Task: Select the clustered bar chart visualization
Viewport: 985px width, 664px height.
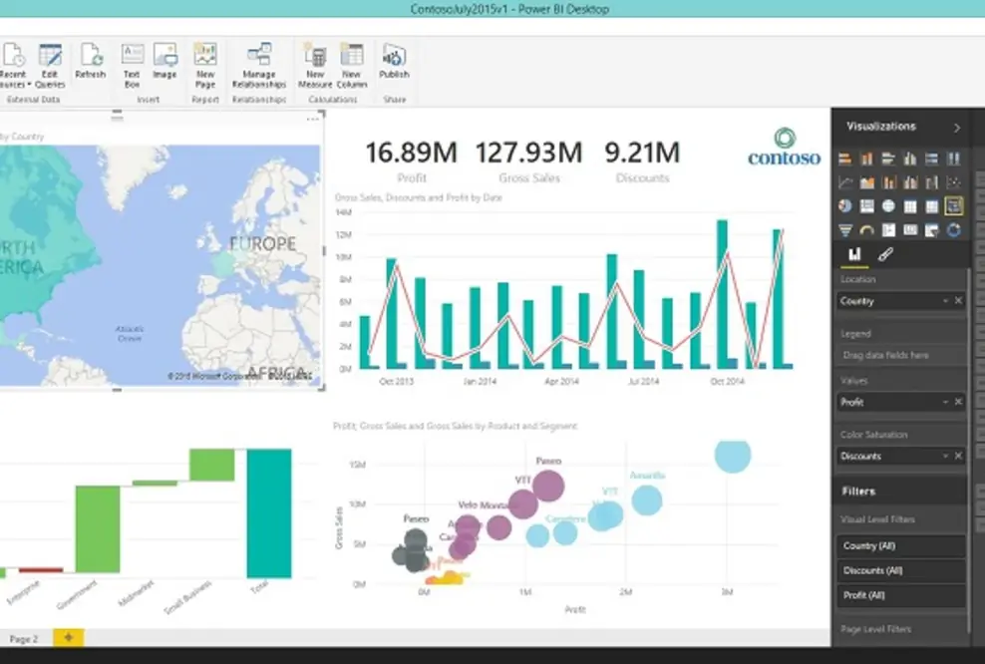Action: pos(888,159)
